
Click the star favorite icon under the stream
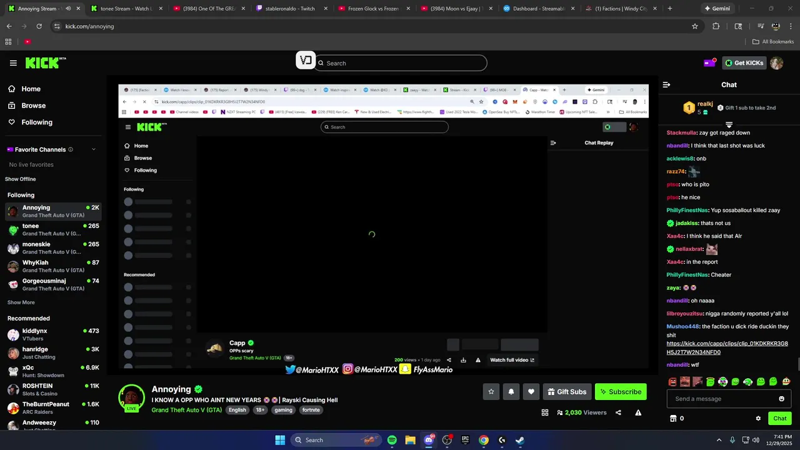click(491, 392)
